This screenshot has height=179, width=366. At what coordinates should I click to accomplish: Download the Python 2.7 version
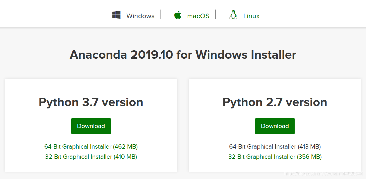275,126
